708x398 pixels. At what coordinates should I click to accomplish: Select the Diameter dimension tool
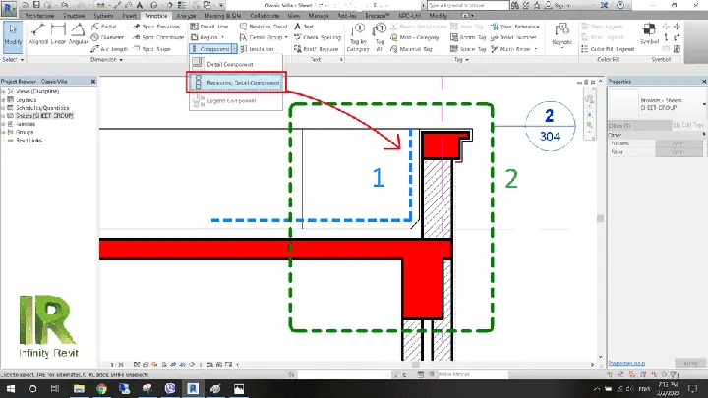107,38
